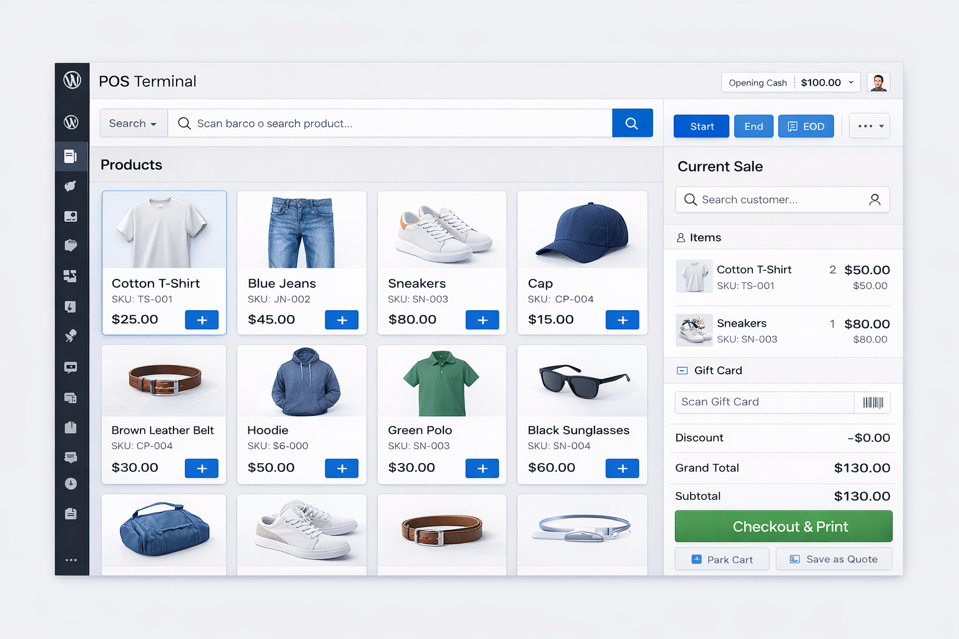Image resolution: width=959 pixels, height=639 pixels.
Task: Open the pin icon in the sidebar
Action: 71,336
